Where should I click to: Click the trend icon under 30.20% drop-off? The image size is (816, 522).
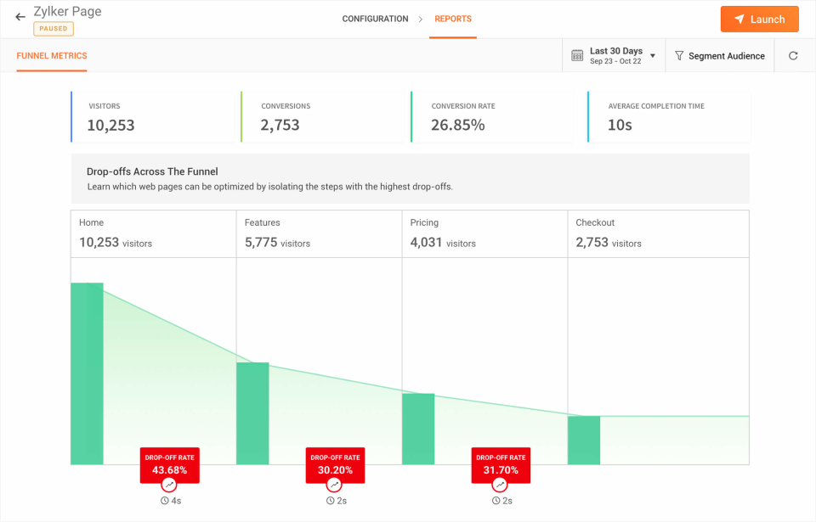point(335,485)
